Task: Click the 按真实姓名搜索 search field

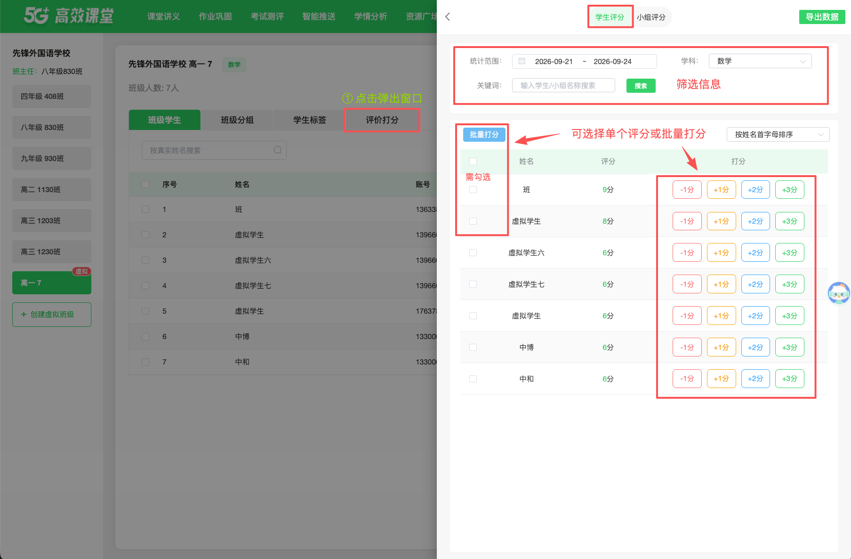Action: 214,150
